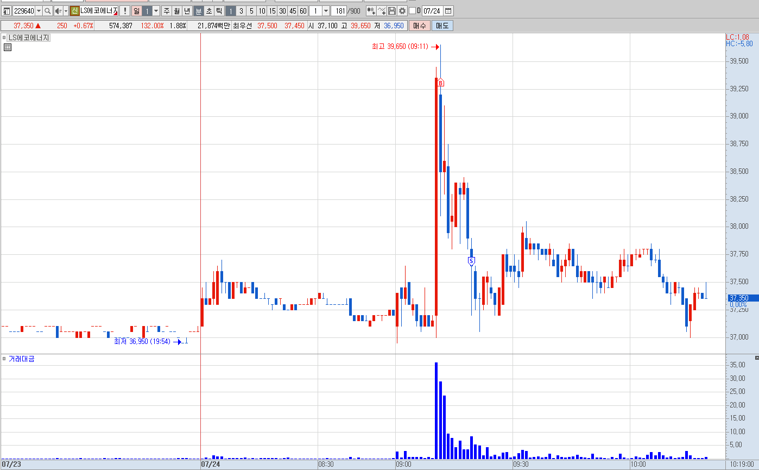Click the LS에코에너지 chart title label
This screenshot has width=759, height=470.
28,37
